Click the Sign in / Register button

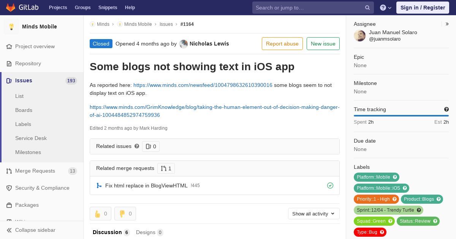423,8
